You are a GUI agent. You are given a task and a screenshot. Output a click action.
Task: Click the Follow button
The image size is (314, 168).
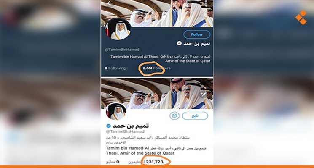[197, 34]
